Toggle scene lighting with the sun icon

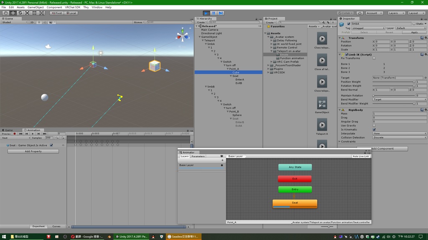pos(39,22)
